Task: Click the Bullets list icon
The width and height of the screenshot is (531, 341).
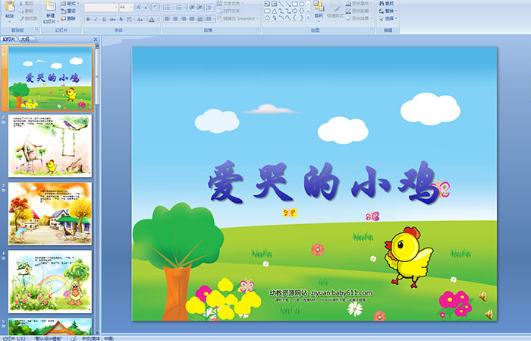Action: tap(168, 7)
